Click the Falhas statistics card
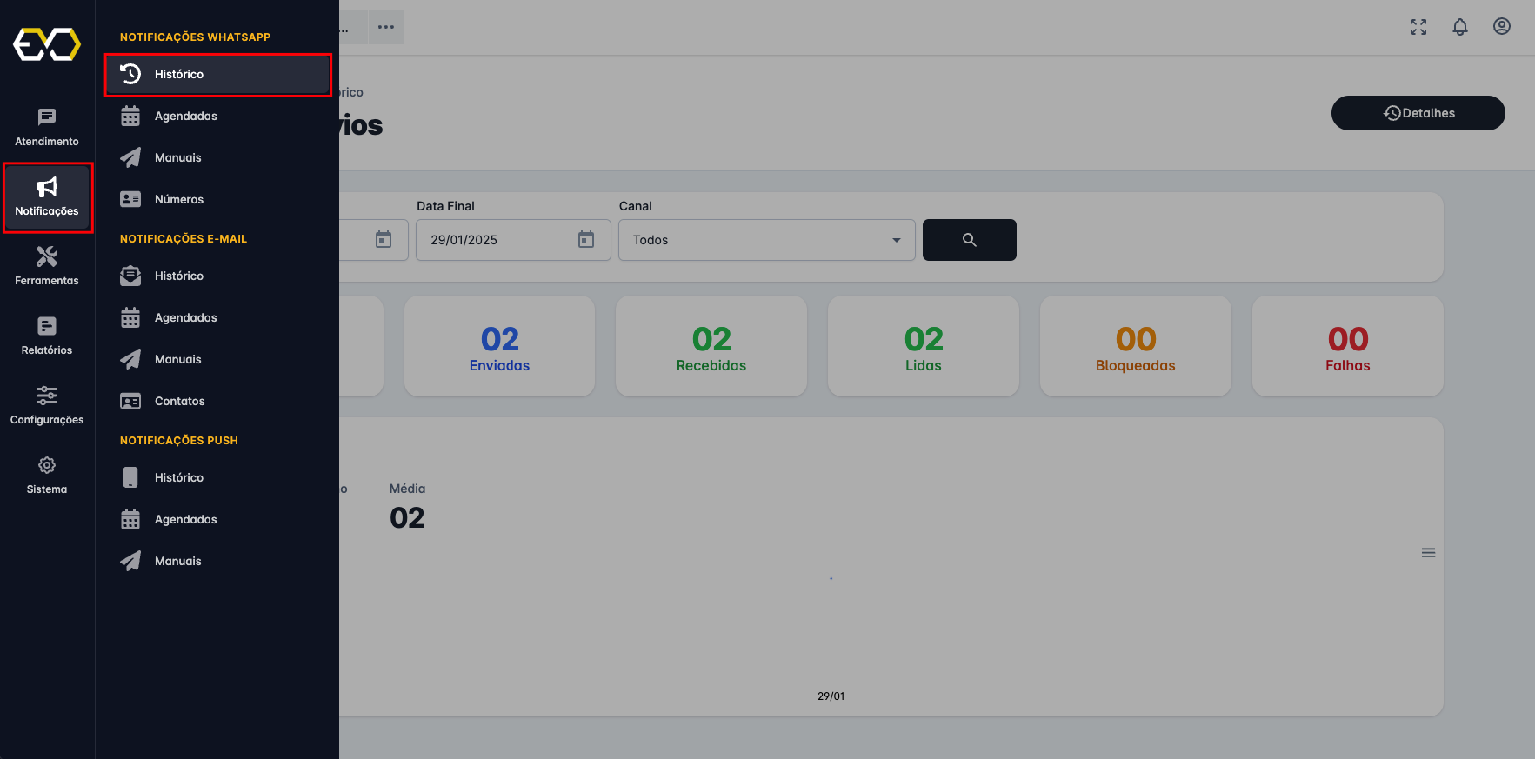1535x759 pixels. pos(1347,346)
